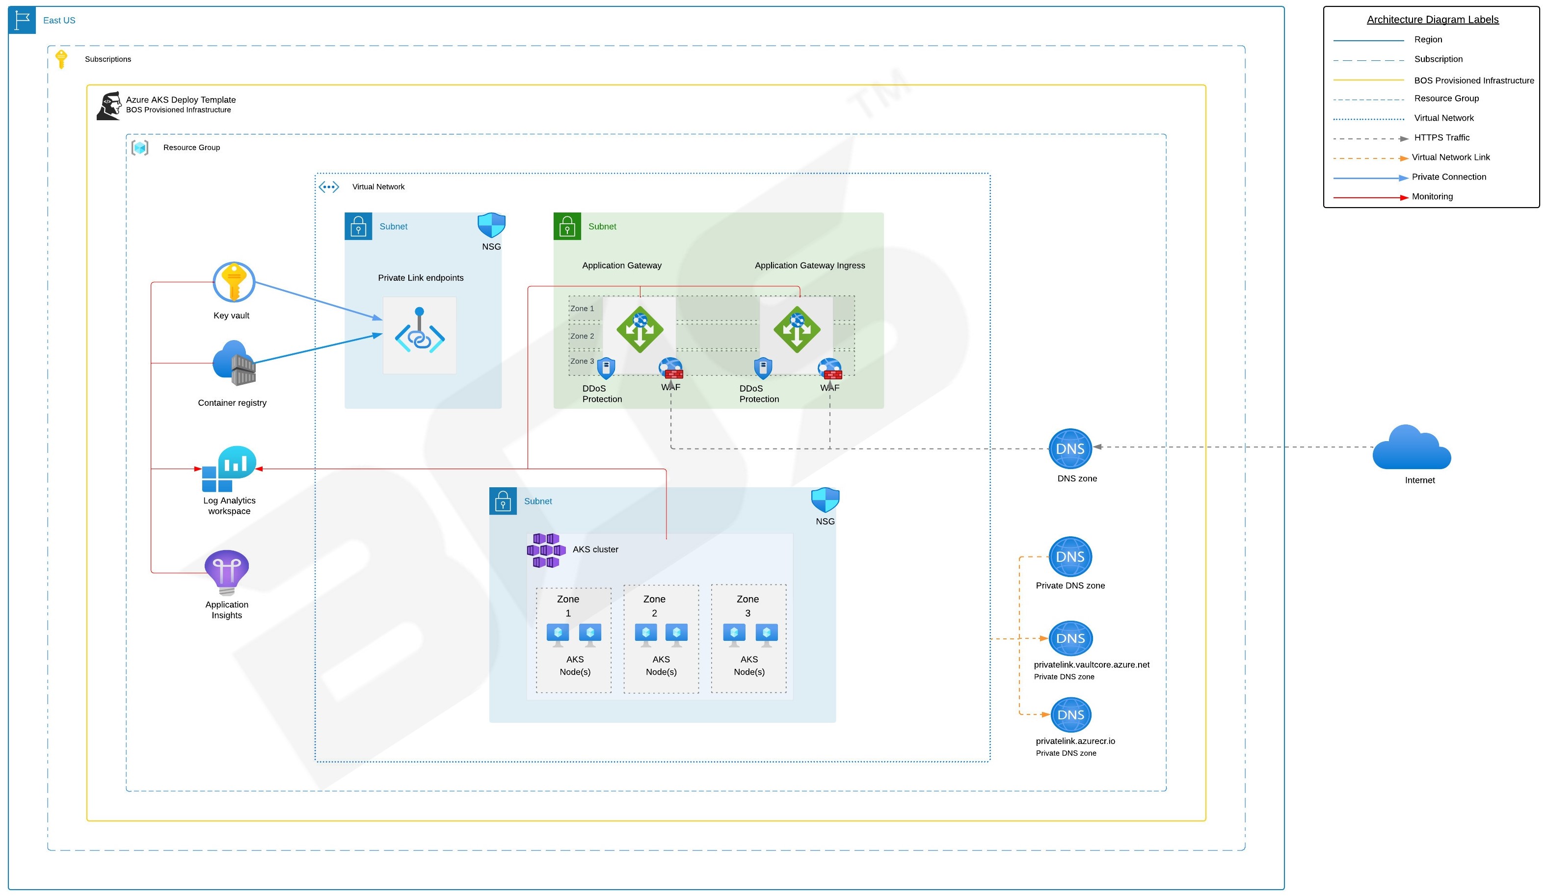Click first AKS node in Zone 1

tap(558, 635)
